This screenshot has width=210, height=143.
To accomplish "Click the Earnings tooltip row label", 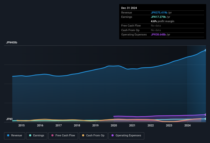I will [x=127, y=17].
